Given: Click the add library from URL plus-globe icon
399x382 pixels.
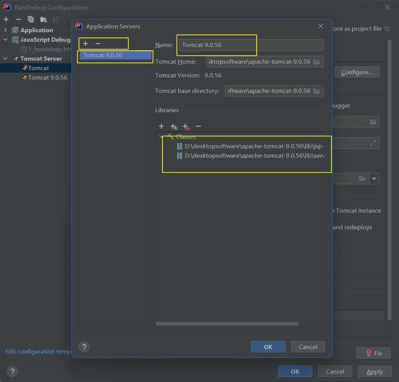Looking at the screenshot, I should coord(174,127).
